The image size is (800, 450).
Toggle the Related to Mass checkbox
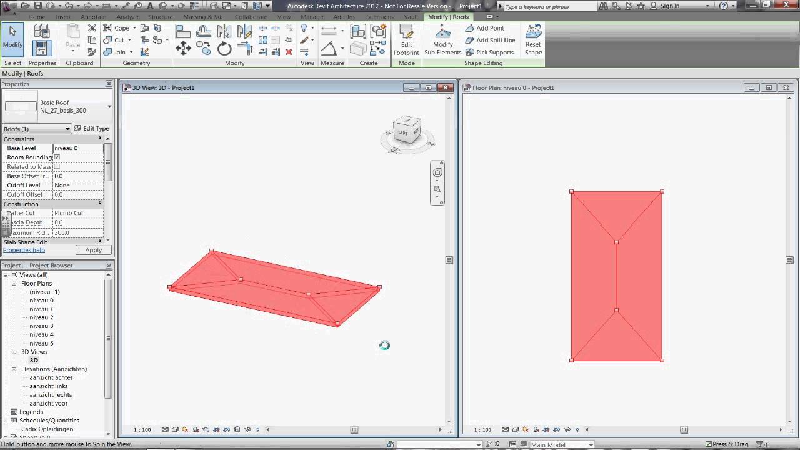click(x=57, y=167)
